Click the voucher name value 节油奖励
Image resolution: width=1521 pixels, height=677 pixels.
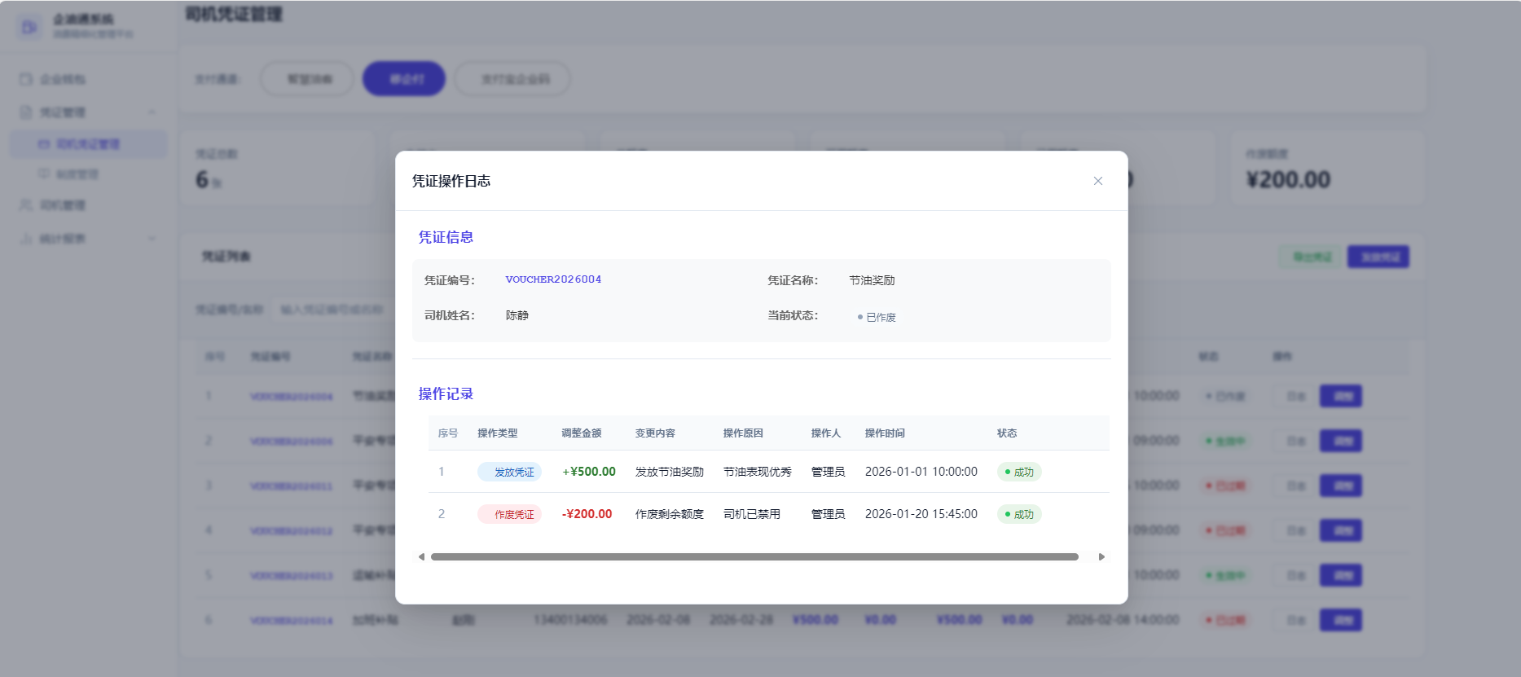[872, 280]
